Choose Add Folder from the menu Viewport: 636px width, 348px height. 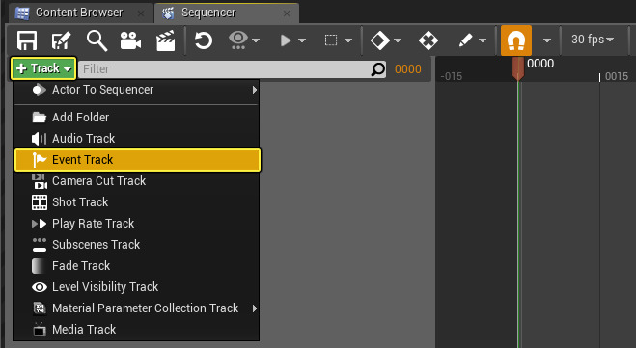137,118
